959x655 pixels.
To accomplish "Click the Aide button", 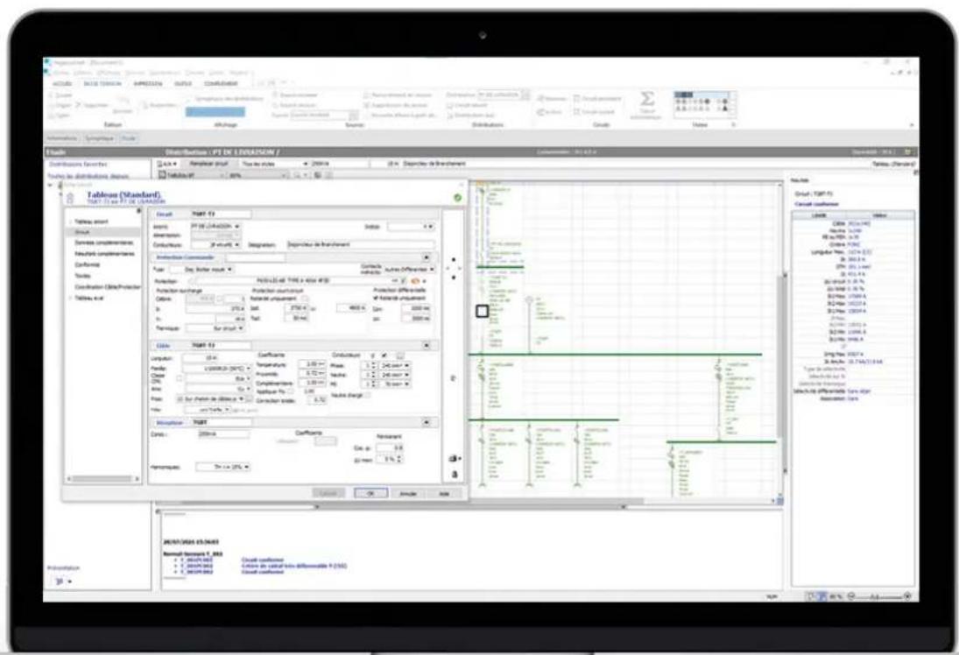I will coord(445,493).
